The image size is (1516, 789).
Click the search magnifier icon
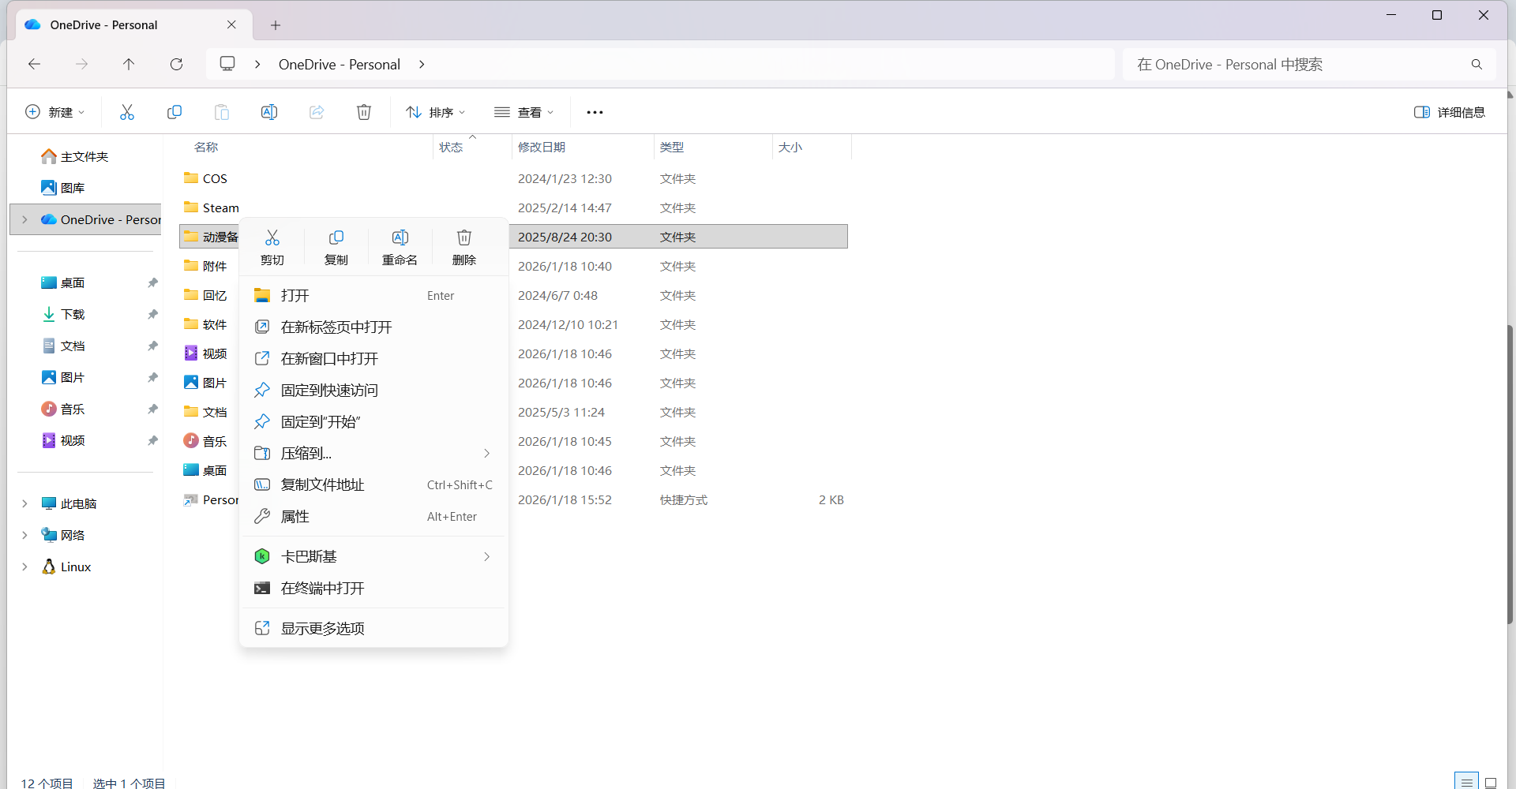[x=1477, y=65]
